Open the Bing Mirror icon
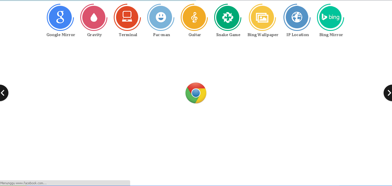The image size is (392, 186). coord(331,17)
